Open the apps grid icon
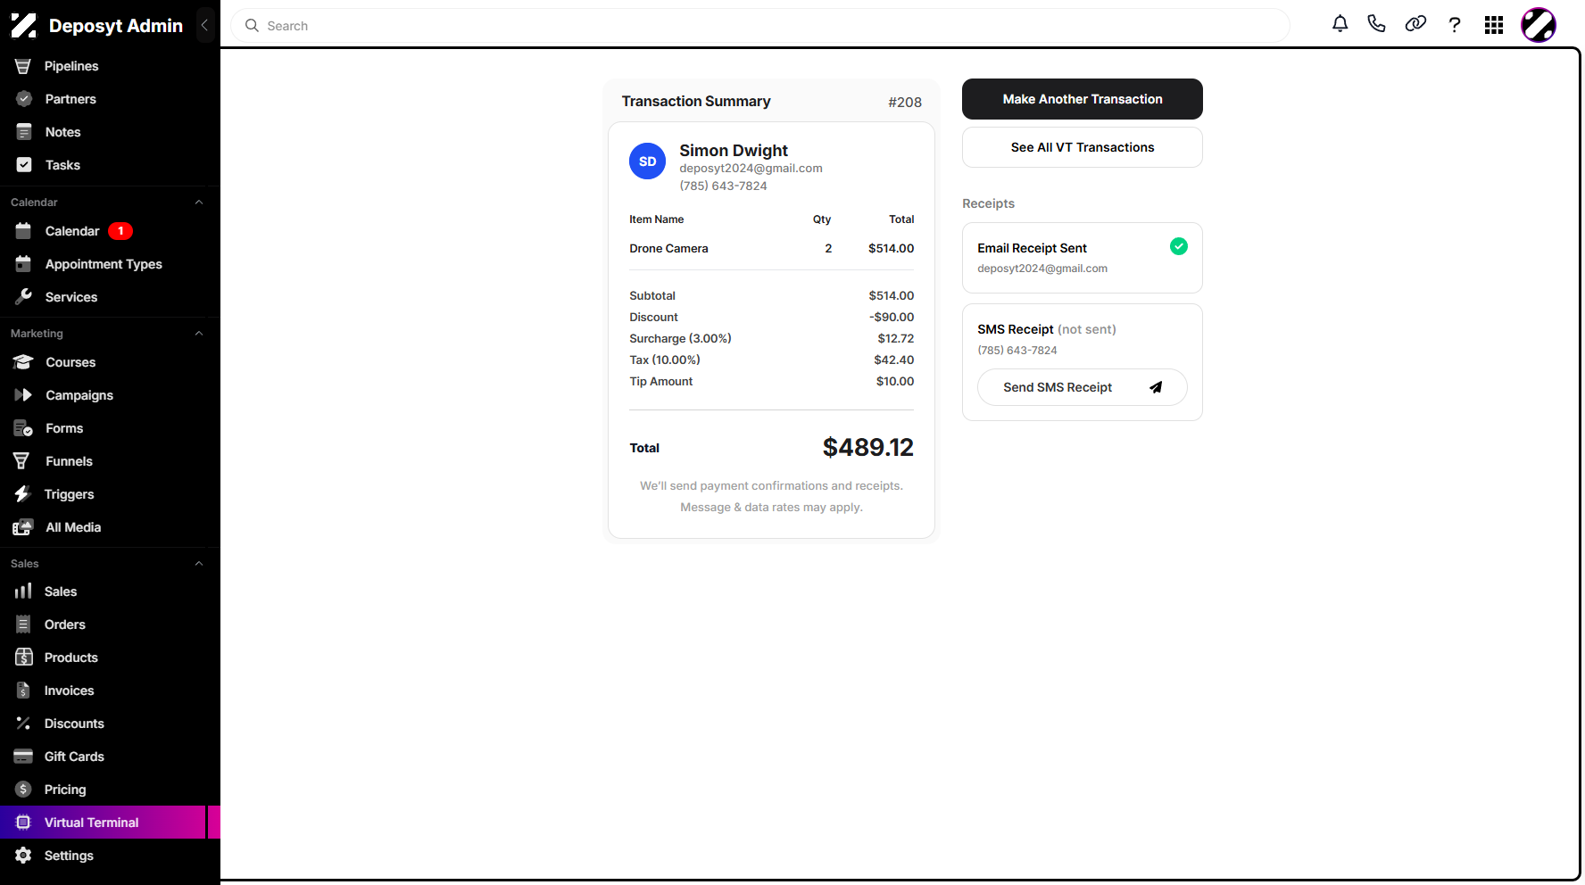This screenshot has height=885, width=1585. pos(1494,25)
